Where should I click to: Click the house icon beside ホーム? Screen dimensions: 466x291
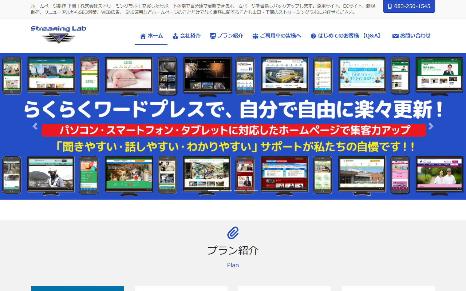pos(143,36)
